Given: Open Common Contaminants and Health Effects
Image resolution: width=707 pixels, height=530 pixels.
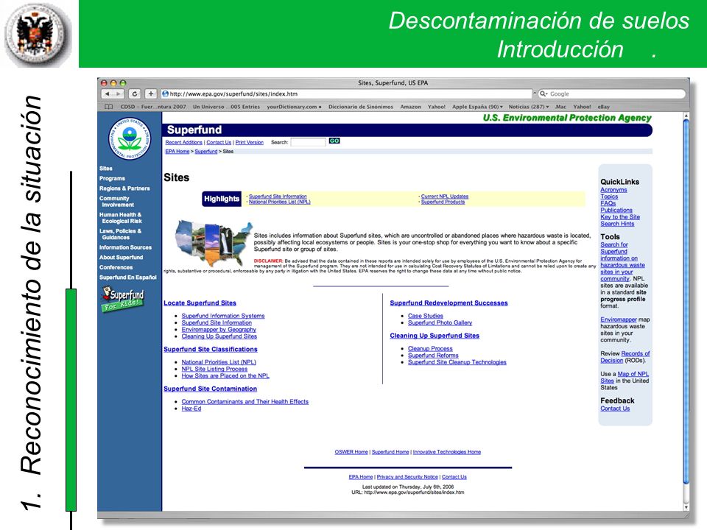Looking at the screenshot, I should (x=245, y=402).
